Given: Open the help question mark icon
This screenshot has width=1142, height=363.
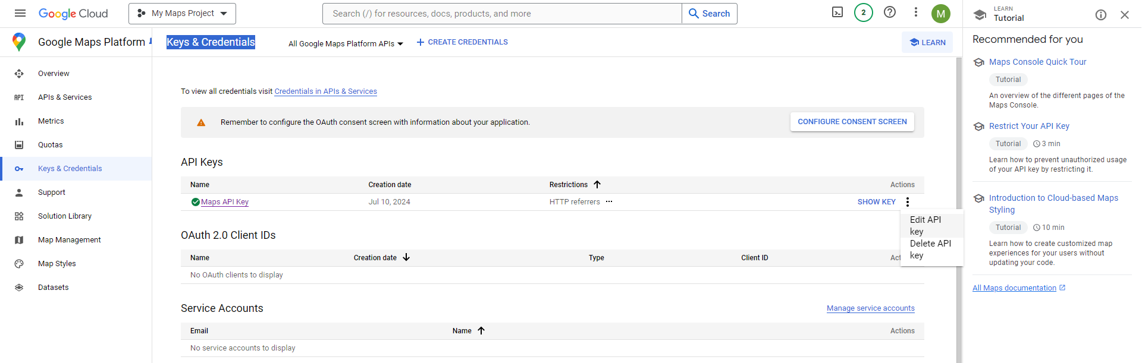Looking at the screenshot, I should [x=890, y=12].
